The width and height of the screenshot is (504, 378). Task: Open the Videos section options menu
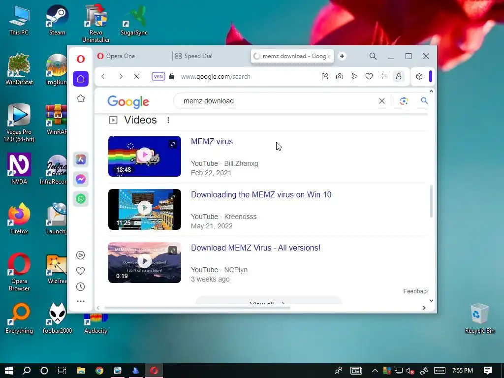[168, 120]
